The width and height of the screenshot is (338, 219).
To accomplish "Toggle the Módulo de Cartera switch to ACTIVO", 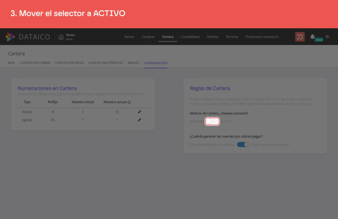I will 212,122.
